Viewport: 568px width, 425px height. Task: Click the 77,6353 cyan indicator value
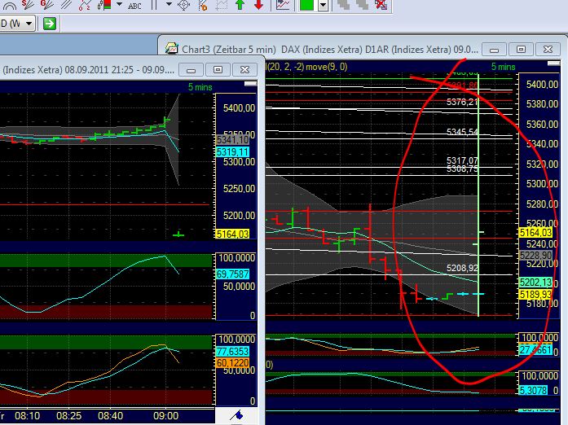click(232, 351)
